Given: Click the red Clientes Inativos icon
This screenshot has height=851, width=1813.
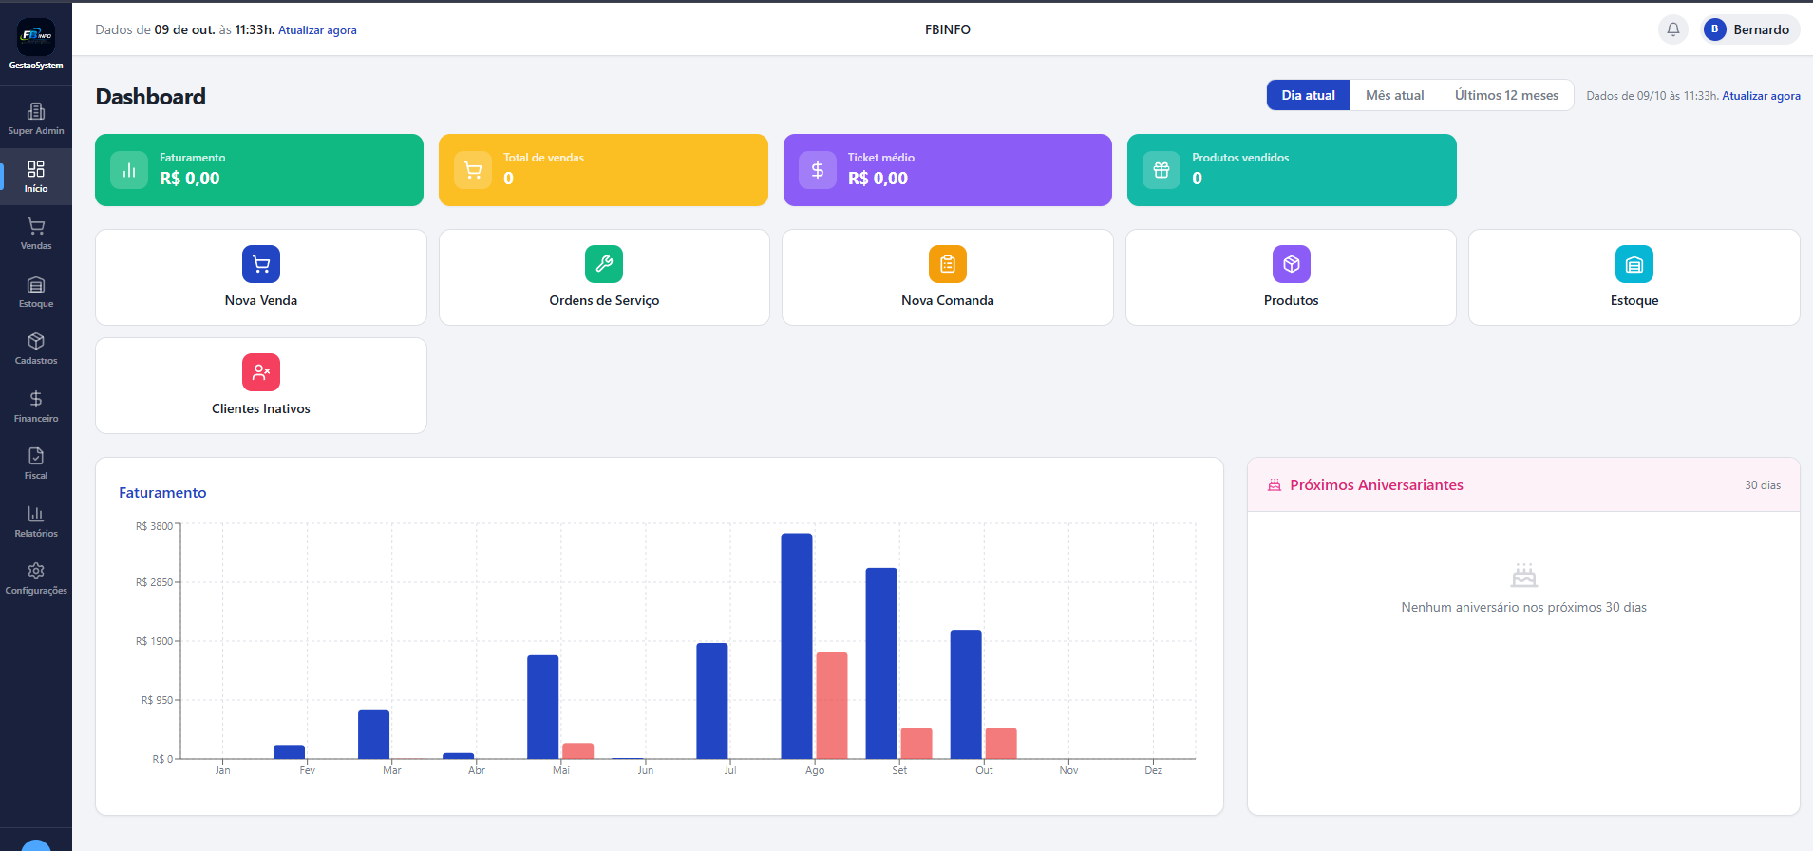Looking at the screenshot, I should click(x=261, y=372).
